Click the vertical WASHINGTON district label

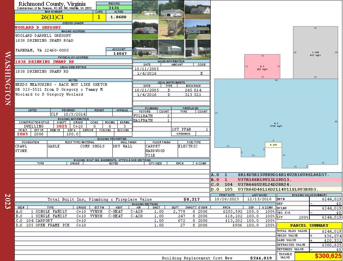point(8,78)
